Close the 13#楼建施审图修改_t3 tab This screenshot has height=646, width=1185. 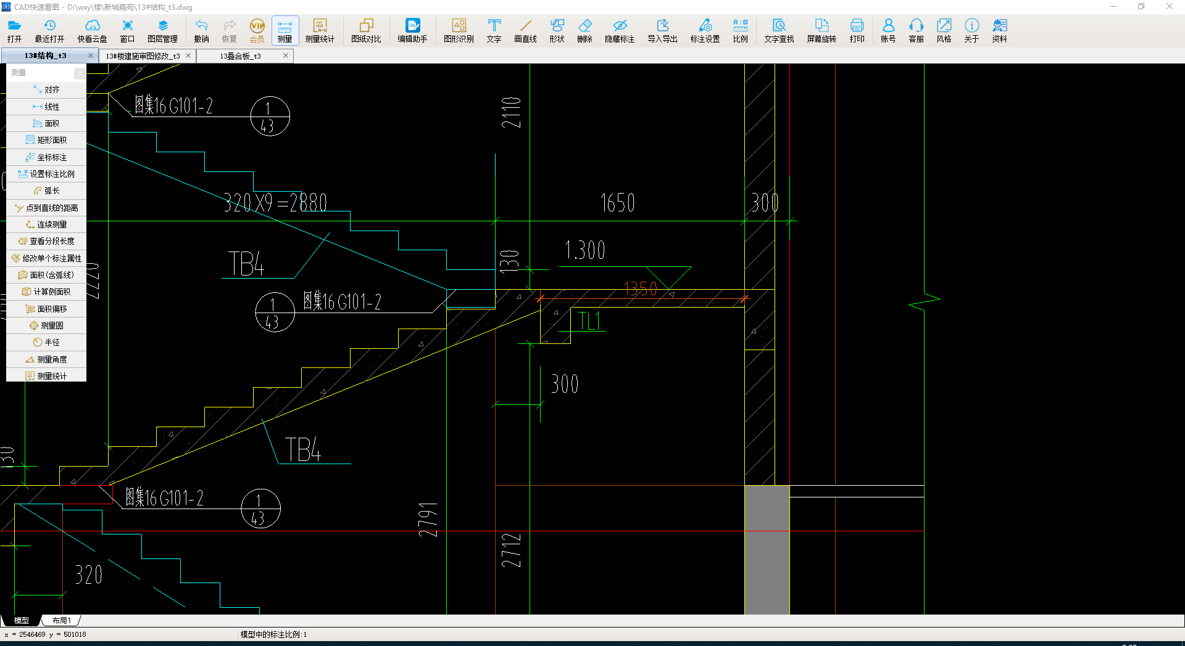(x=188, y=55)
